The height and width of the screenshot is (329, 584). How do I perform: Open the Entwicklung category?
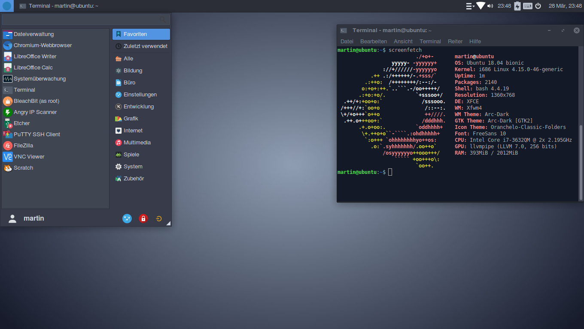pyautogui.click(x=141, y=107)
